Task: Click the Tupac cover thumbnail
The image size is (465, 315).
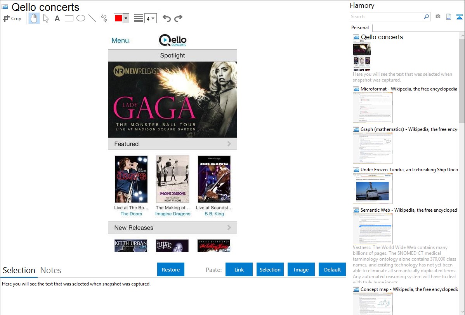Action: 172,246
